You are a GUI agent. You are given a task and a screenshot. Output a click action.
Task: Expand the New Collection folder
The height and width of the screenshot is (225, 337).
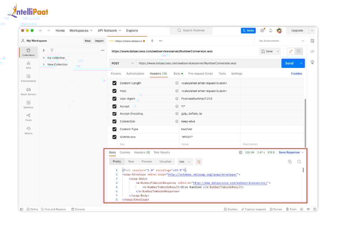[x=44, y=64]
